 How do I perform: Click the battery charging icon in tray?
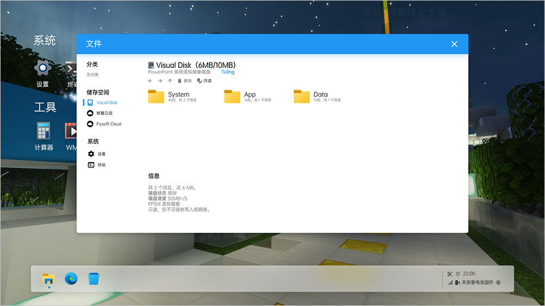[x=457, y=283]
